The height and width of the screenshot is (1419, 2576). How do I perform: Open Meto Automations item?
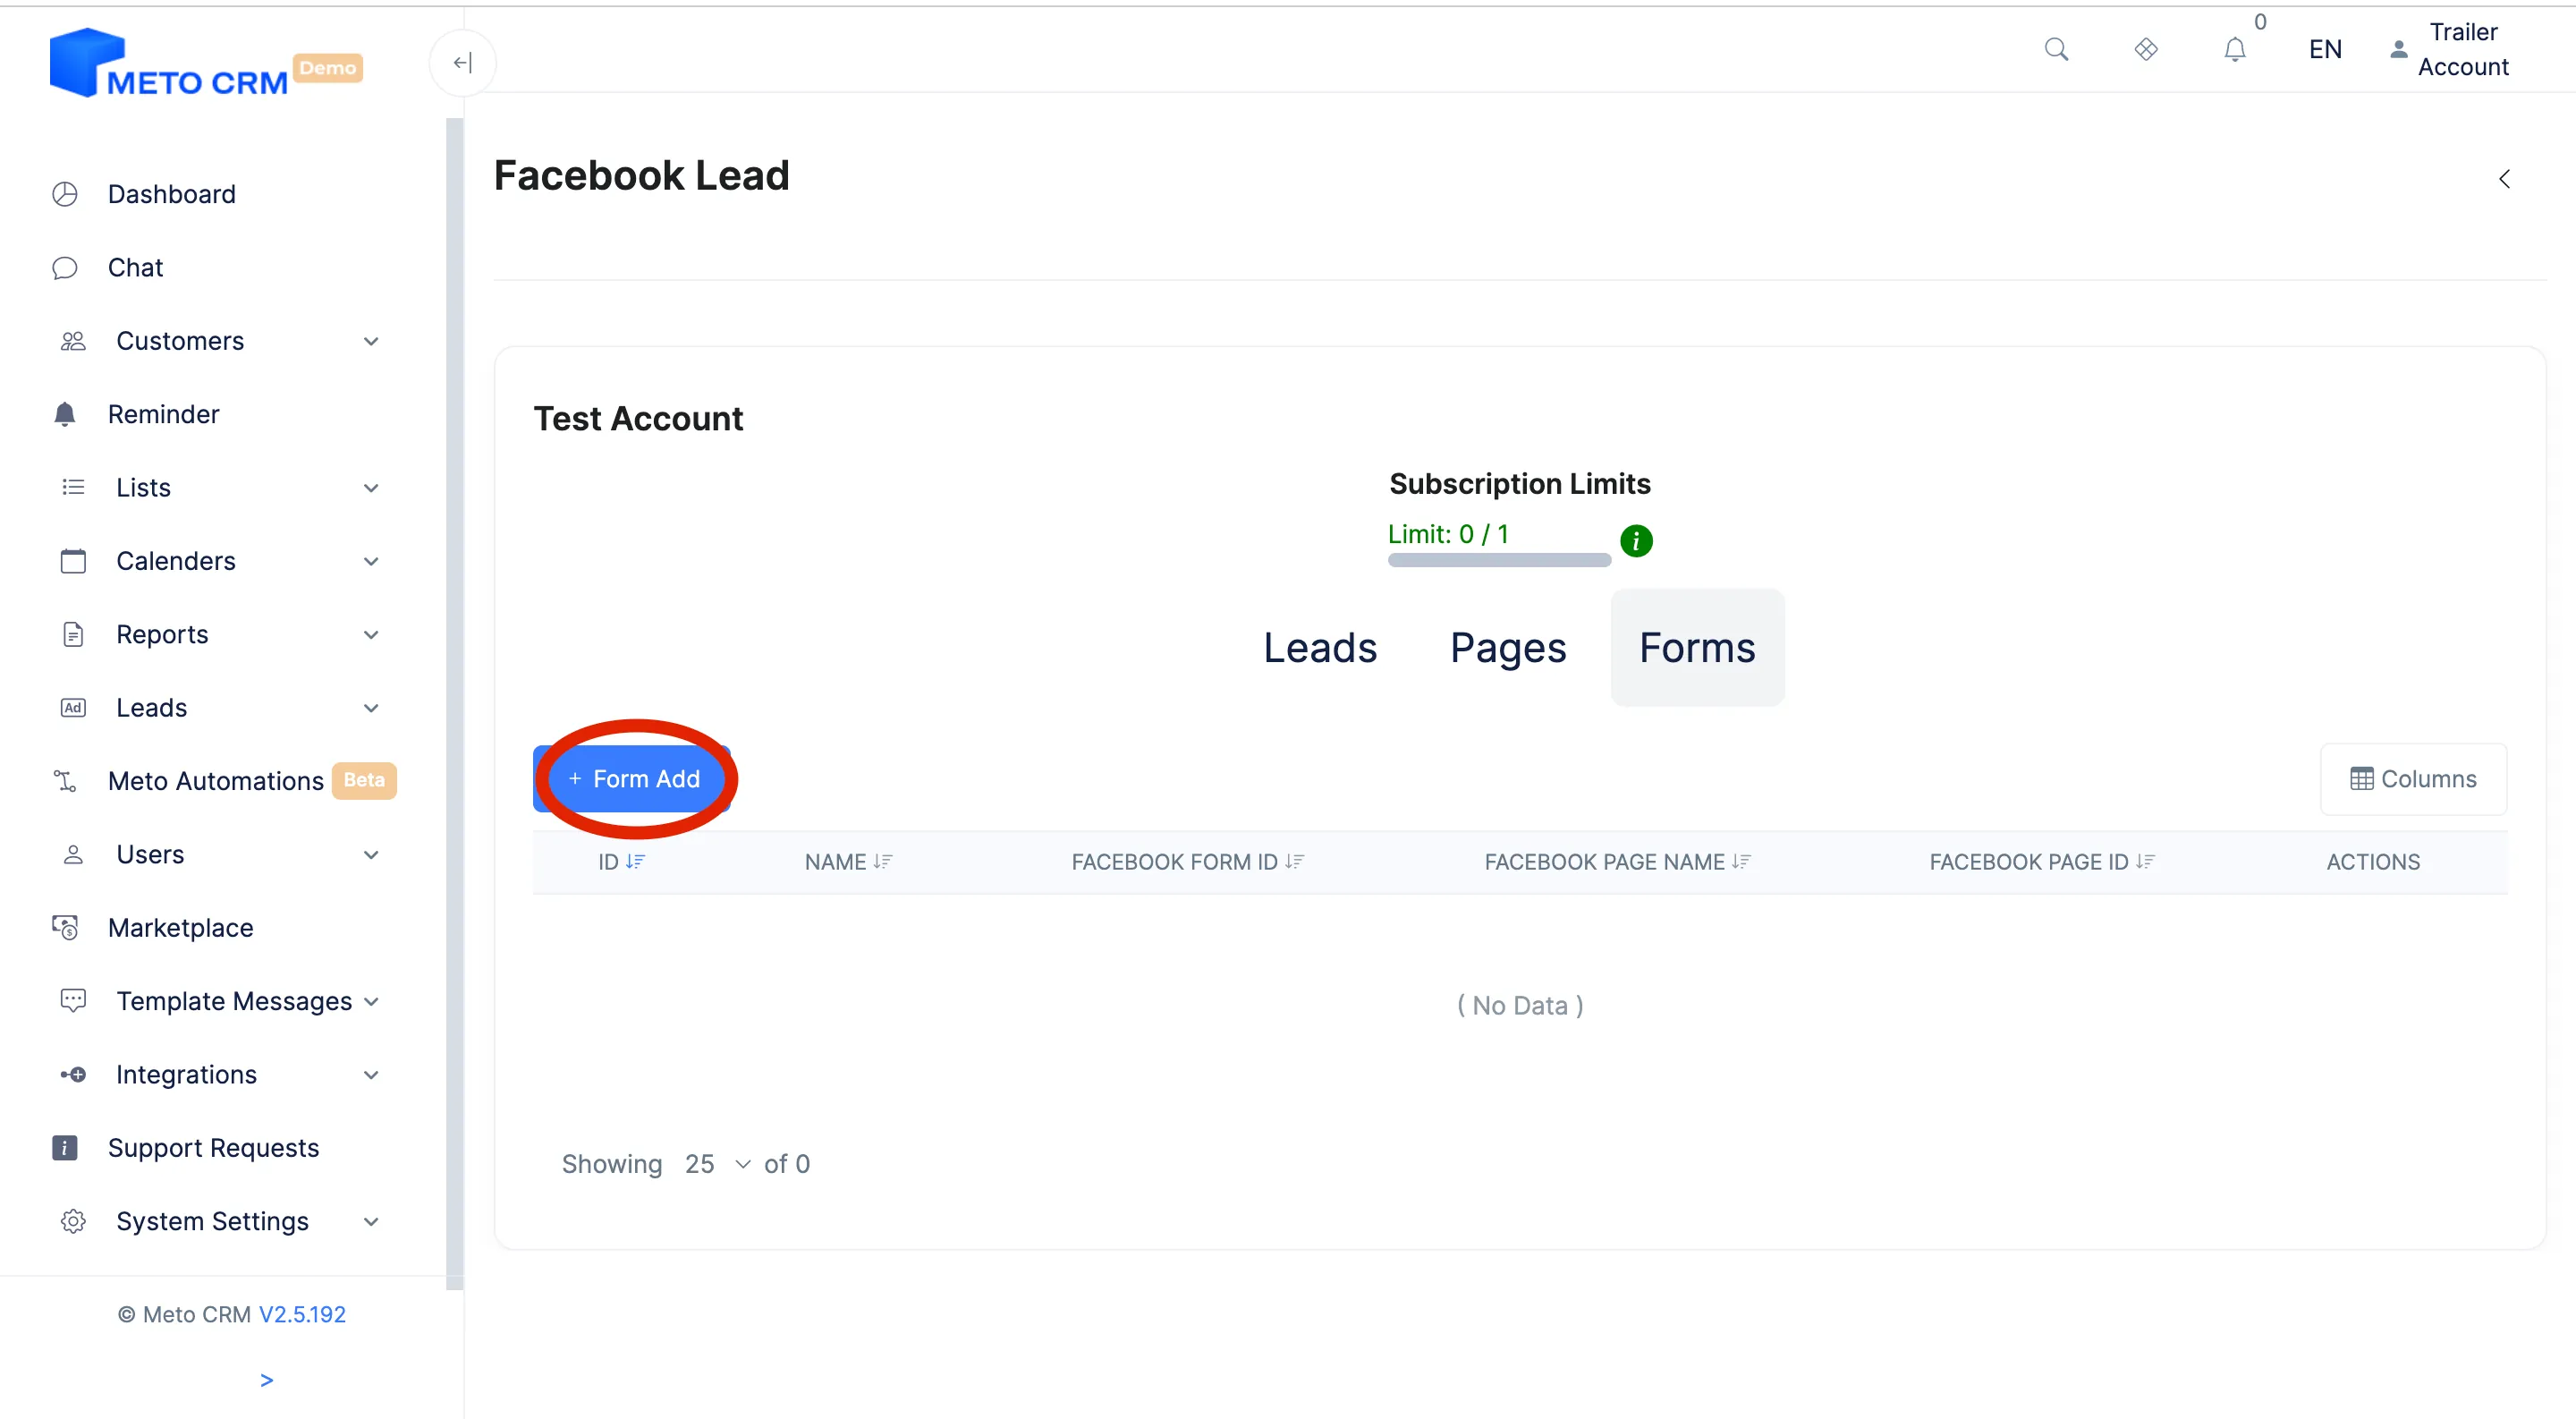tap(216, 781)
